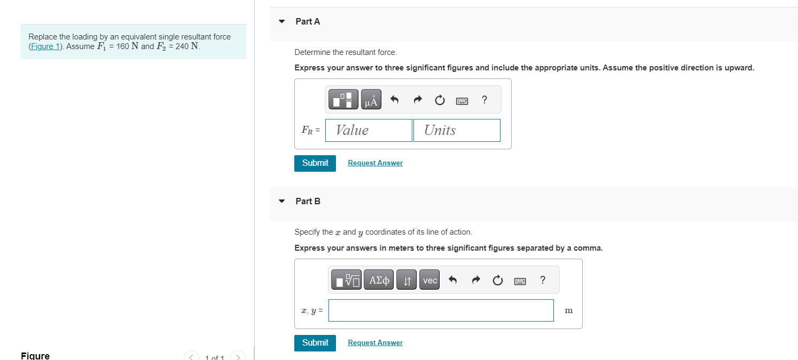This screenshot has width=798, height=360.
Task: Undo last entry in Part A toolbar
Action: pos(394,100)
